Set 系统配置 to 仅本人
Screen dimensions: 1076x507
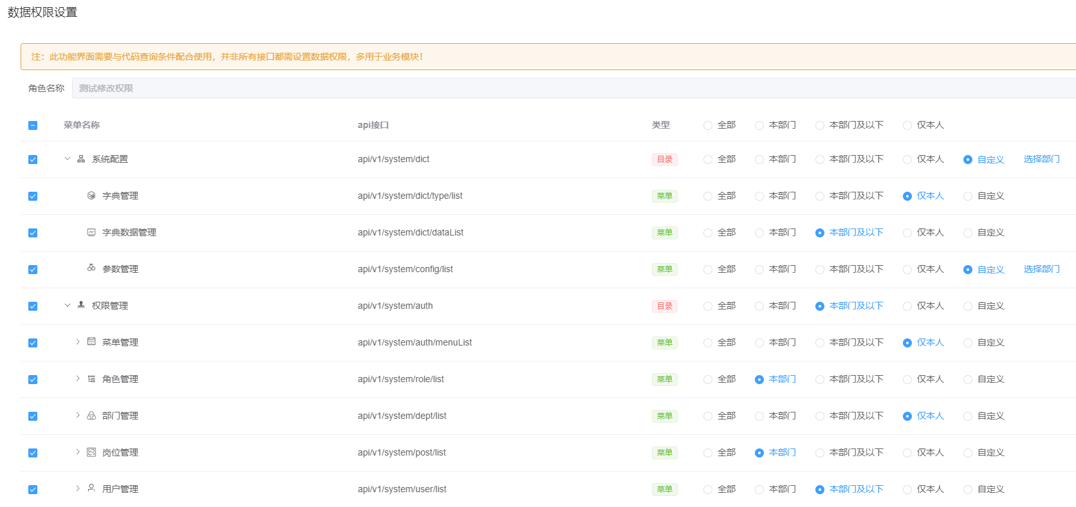click(x=907, y=160)
